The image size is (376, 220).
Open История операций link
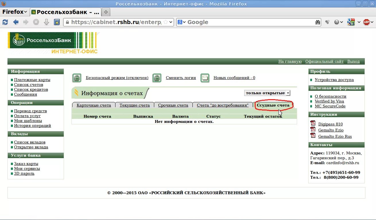click(32, 125)
